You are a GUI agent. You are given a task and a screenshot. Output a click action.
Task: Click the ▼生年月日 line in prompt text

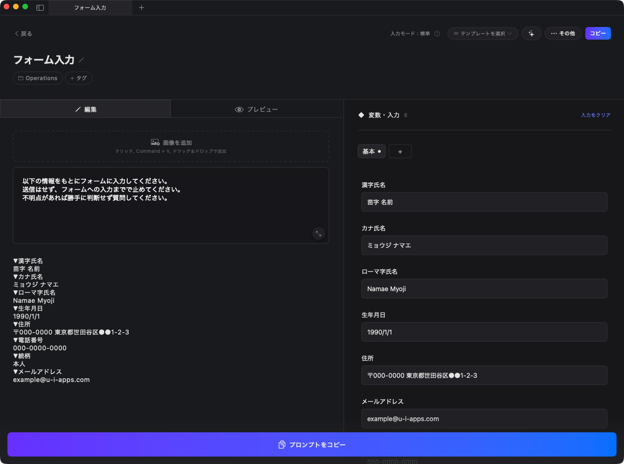pos(28,308)
